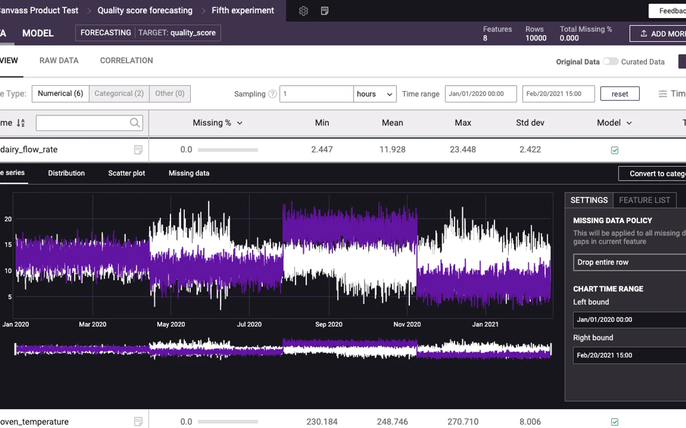Select the SETTINGS panel tab

click(x=589, y=200)
